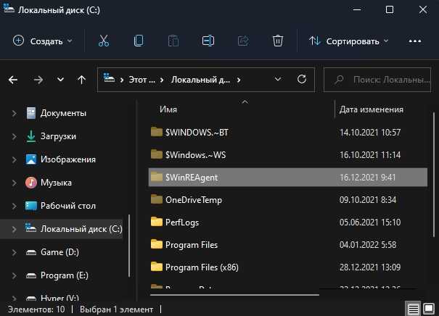Click the Загрузки download arrow icon
The image size is (439, 316).
click(x=30, y=136)
